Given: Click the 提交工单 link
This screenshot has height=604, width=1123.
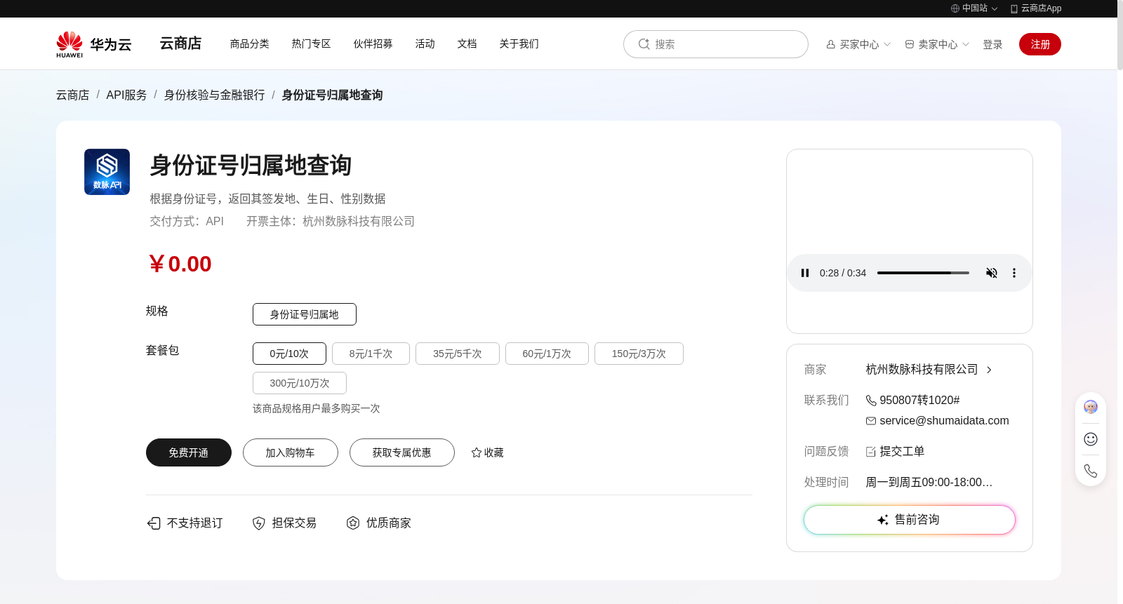Looking at the screenshot, I should click(x=902, y=451).
